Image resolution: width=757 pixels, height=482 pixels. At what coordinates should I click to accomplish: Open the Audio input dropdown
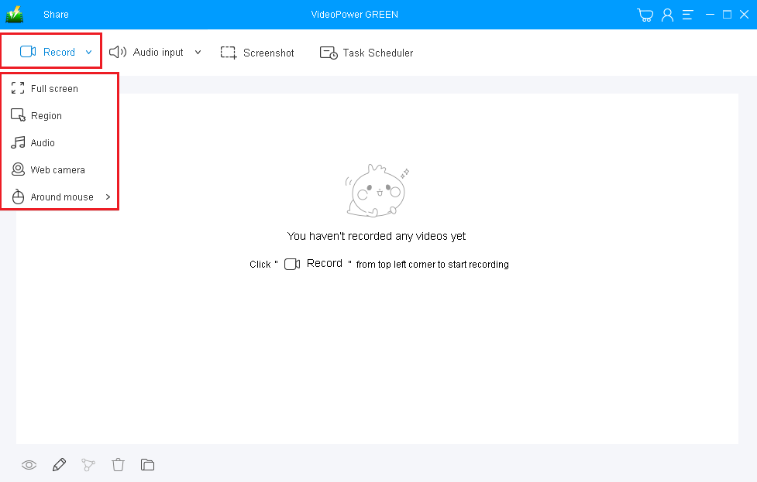(198, 52)
